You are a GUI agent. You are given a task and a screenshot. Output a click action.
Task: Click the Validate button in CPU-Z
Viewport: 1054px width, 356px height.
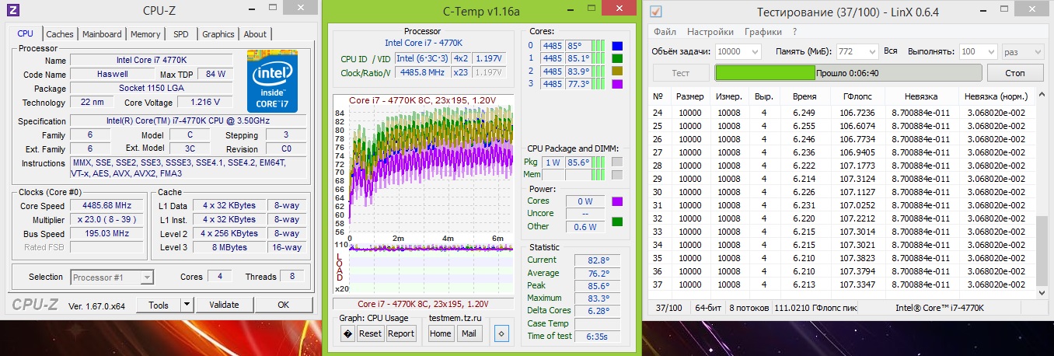click(x=225, y=305)
